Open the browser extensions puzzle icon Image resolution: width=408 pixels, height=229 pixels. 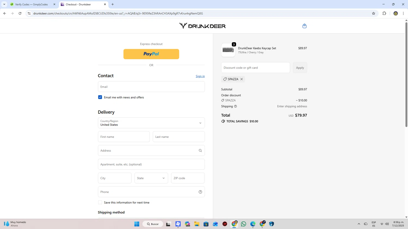pos(384,13)
